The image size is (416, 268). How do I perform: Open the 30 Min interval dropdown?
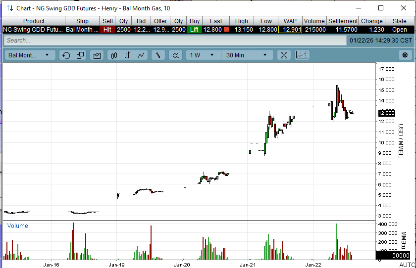[247, 55]
